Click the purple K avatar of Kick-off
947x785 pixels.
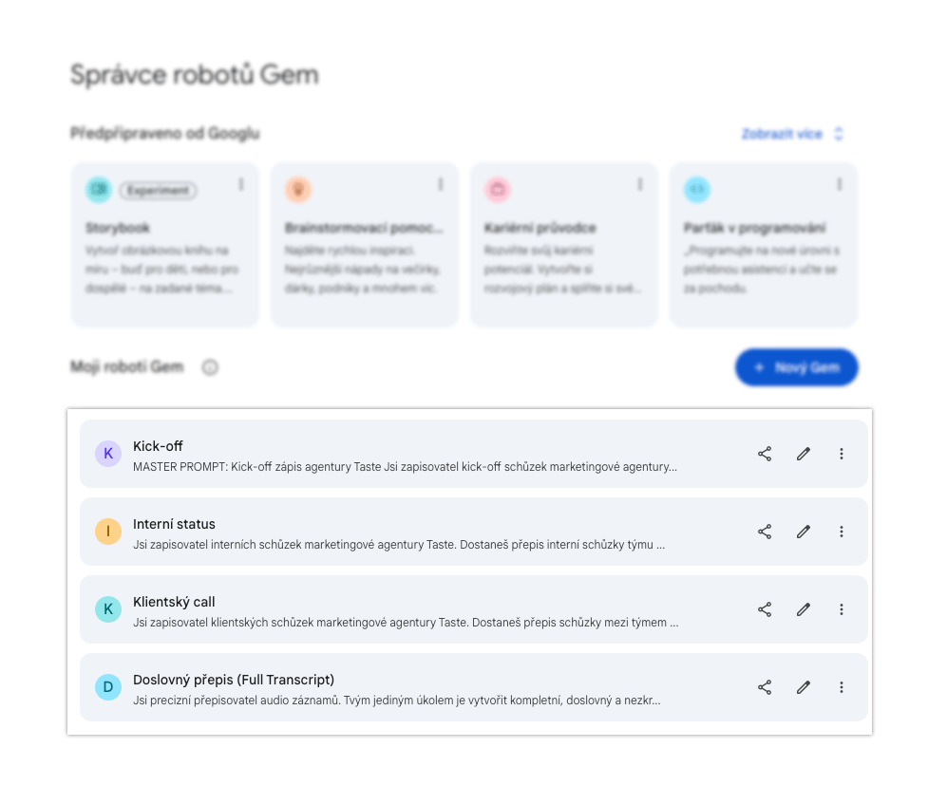pyautogui.click(x=108, y=454)
